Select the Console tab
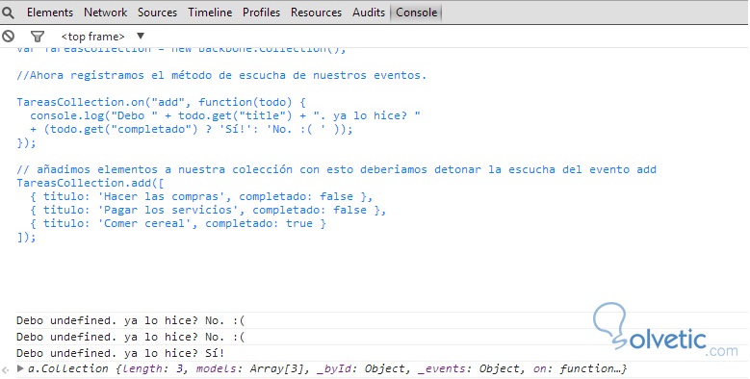Viewport: 750px width, 379px height. click(416, 13)
